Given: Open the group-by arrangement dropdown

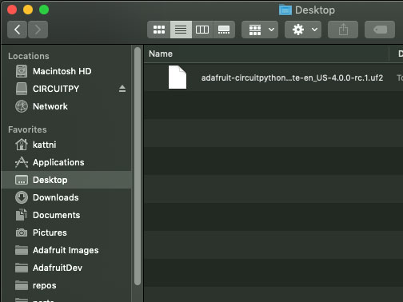Looking at the screenshot, I should point(260,30).
